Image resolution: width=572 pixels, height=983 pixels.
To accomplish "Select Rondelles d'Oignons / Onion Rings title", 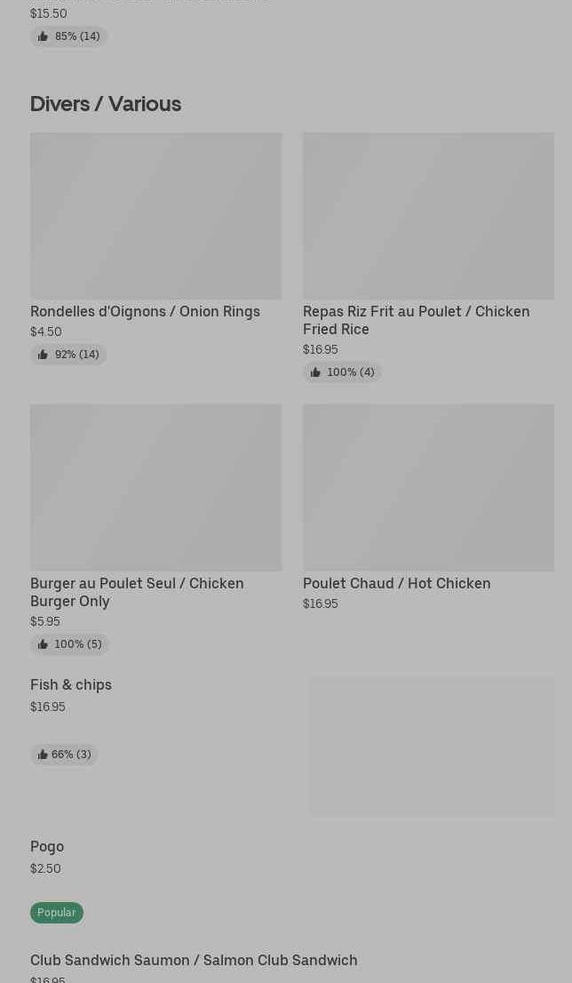I will point(145,311).
